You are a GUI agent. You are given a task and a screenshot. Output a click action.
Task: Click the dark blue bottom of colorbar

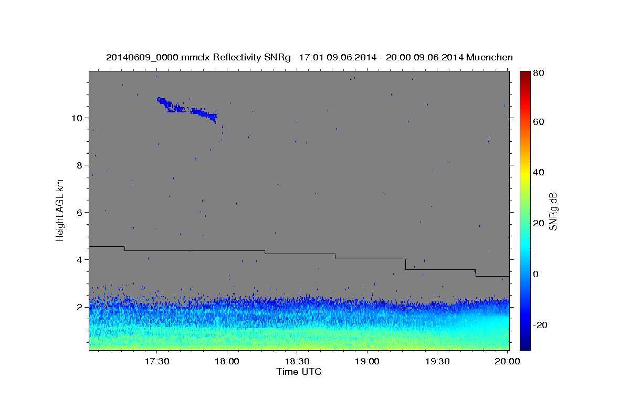coord(525,344)
